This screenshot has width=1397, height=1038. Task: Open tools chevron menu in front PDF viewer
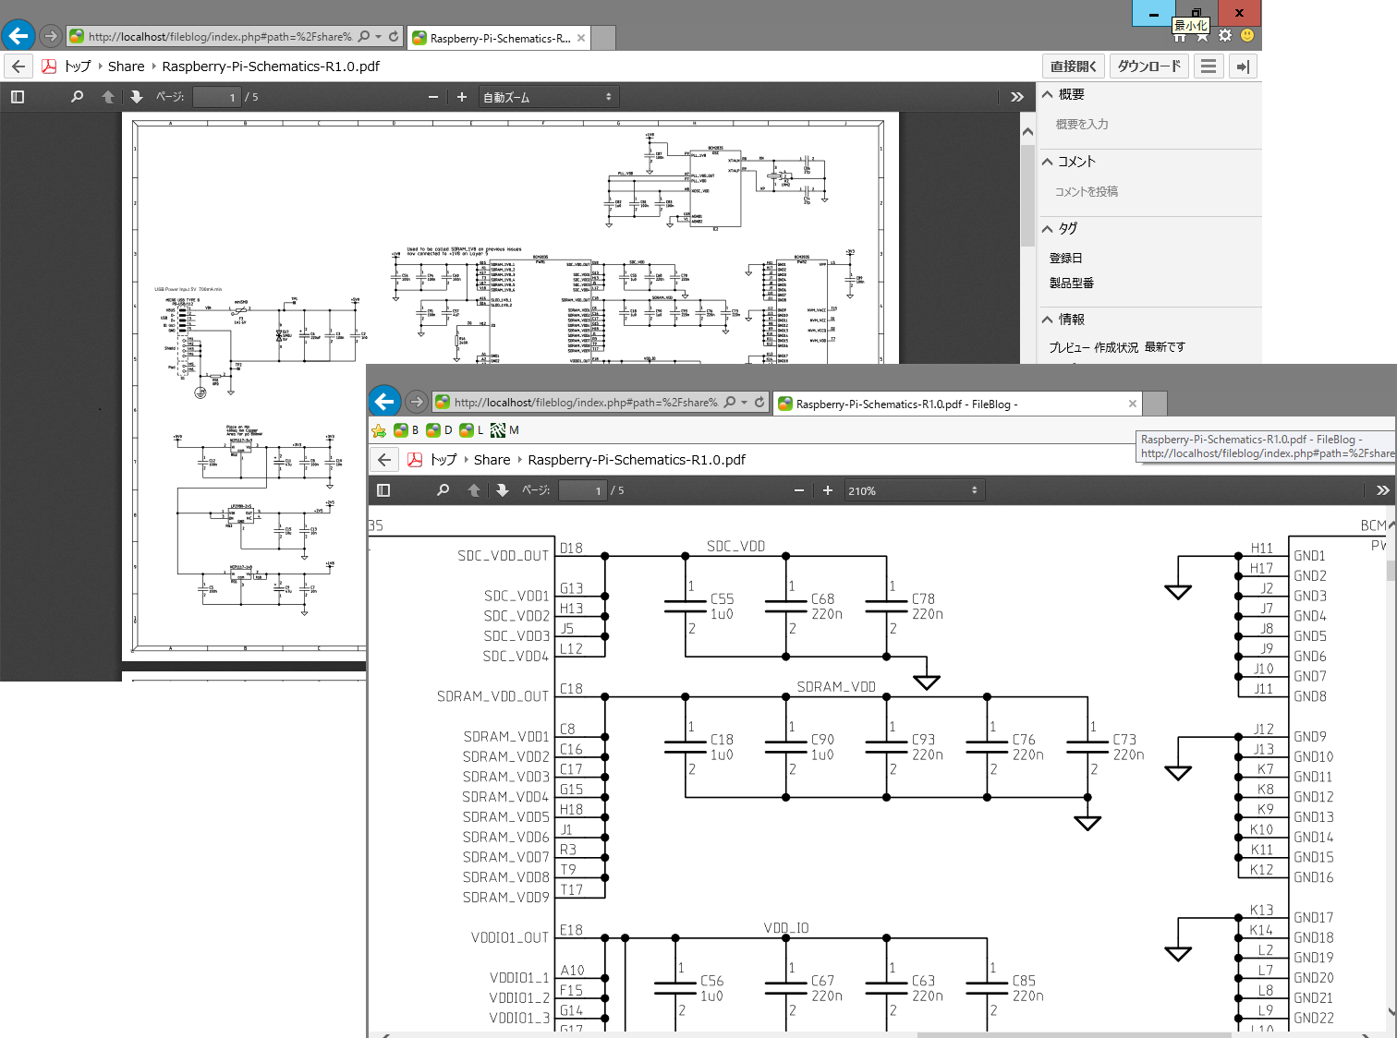pyautogui.click(x=1382, y=490)
